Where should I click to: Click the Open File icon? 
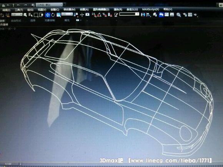(x=8, y=5)
